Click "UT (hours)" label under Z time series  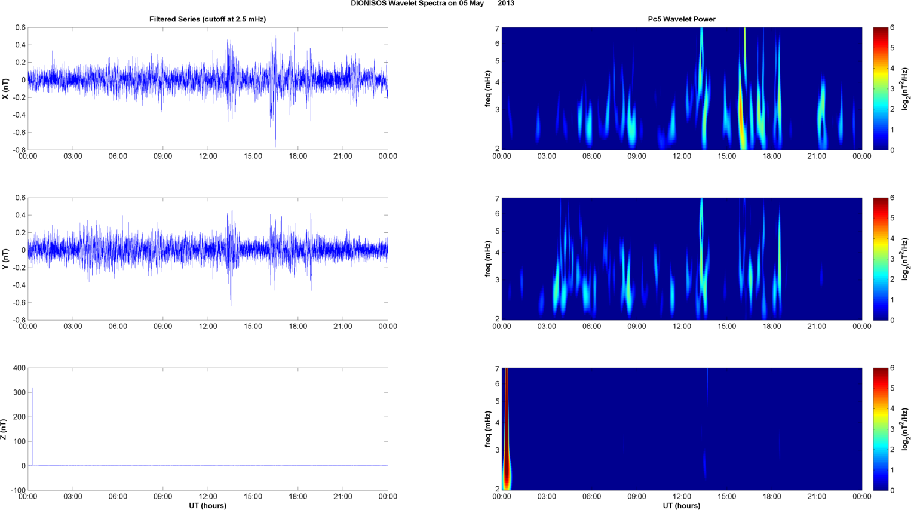pos(208,506)
